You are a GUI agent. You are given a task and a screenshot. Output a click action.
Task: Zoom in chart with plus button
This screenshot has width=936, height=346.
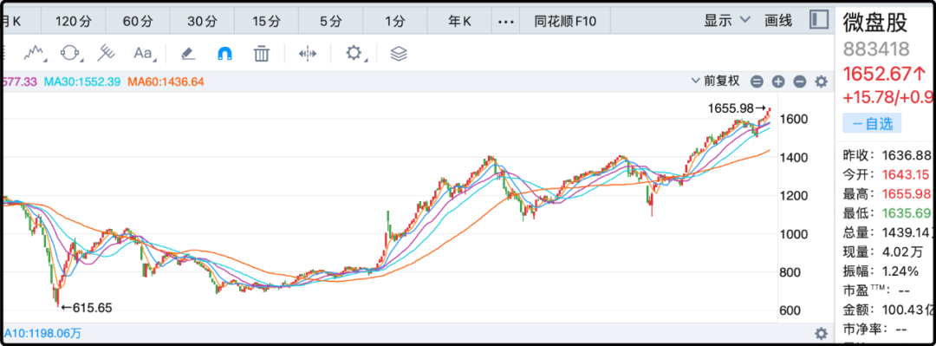777,82
